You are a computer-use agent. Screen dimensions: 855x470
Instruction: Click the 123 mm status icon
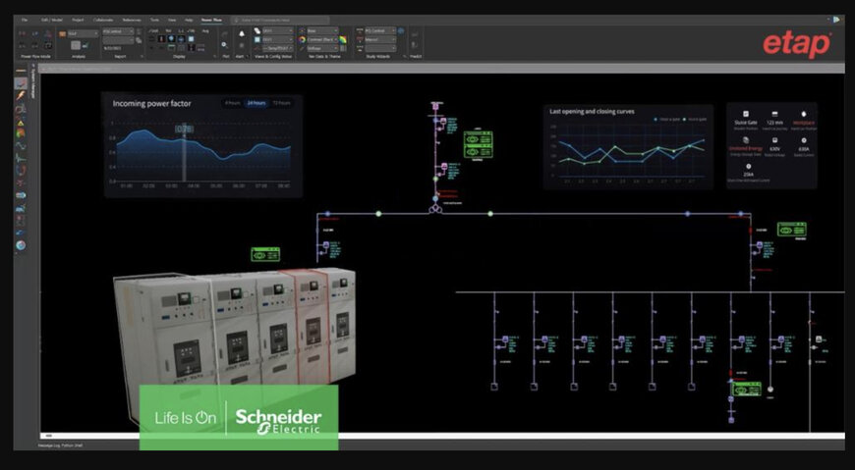[774, 114]
